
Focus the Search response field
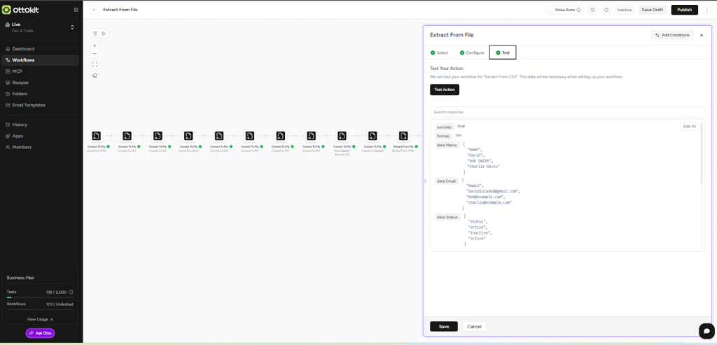point(566,112)
